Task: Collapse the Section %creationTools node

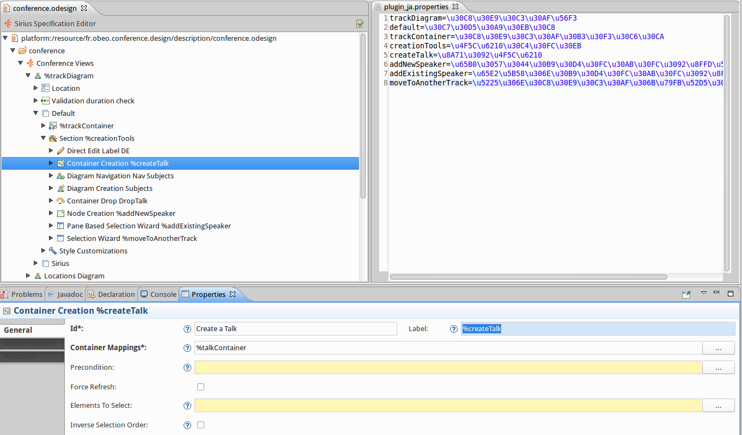Action: 44,138
